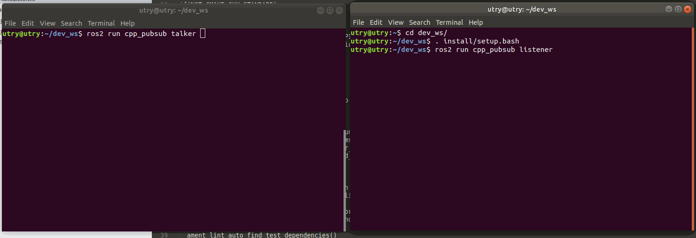This screenshot has height=238, width=696.
Task: Minimize the right terminal window
Action: [669, 9]
